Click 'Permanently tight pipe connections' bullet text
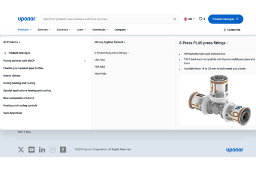 point(204,54)
